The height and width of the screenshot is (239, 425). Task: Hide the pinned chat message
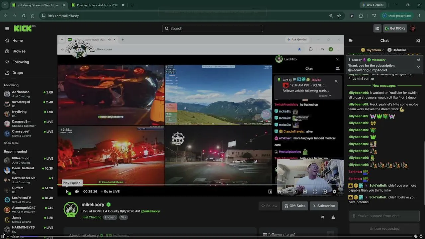tap(418, 60)
